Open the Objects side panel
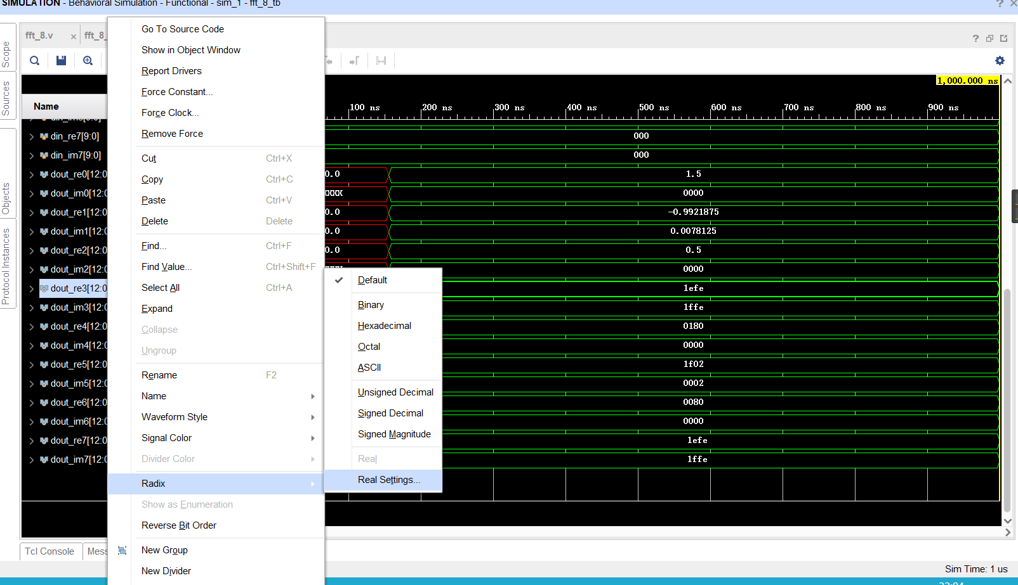The image size is (1018, 585). click(x=7, y=198)
